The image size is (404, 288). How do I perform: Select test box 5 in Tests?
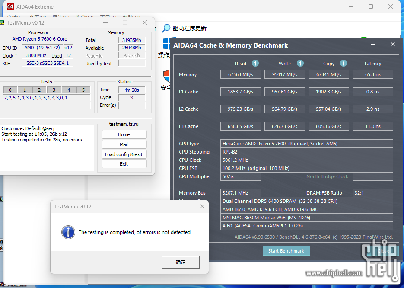tap(83, 90)
